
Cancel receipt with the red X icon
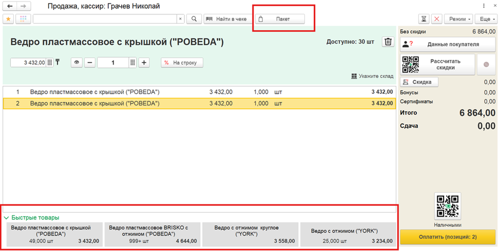coord(436,19)
